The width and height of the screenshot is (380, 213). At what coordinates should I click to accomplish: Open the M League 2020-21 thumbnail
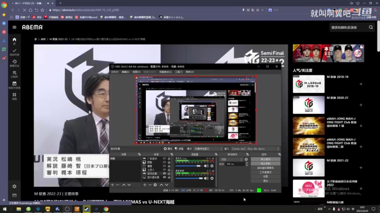[308, 105]
